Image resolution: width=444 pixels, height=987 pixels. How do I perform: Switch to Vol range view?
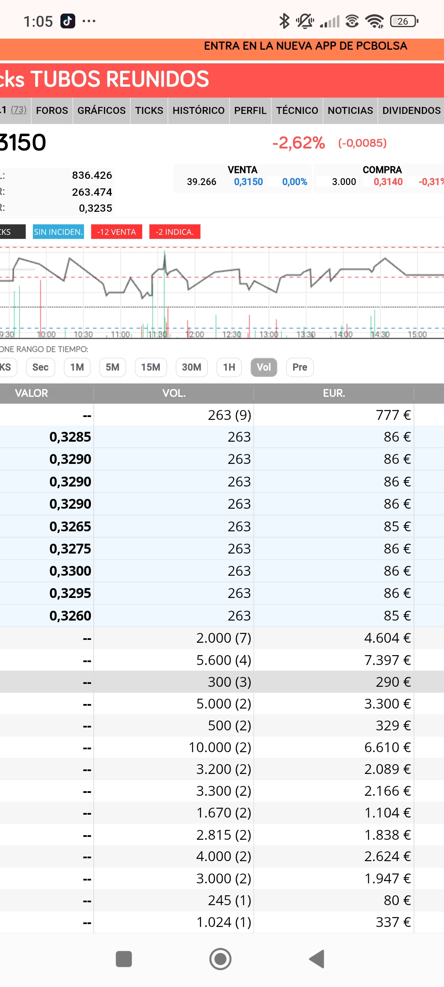pyautogui.click(x=264, y=367)
